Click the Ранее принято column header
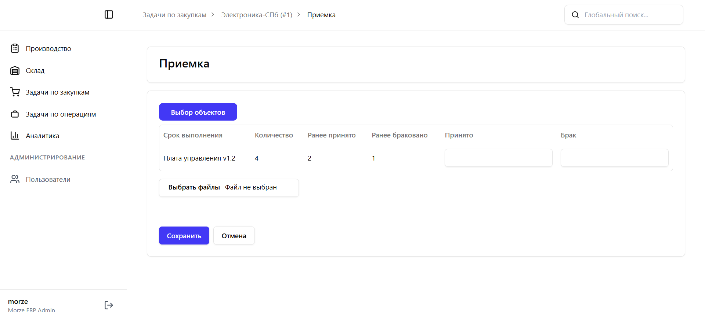This screenshot has height=320, width=705. click(332, 135)
